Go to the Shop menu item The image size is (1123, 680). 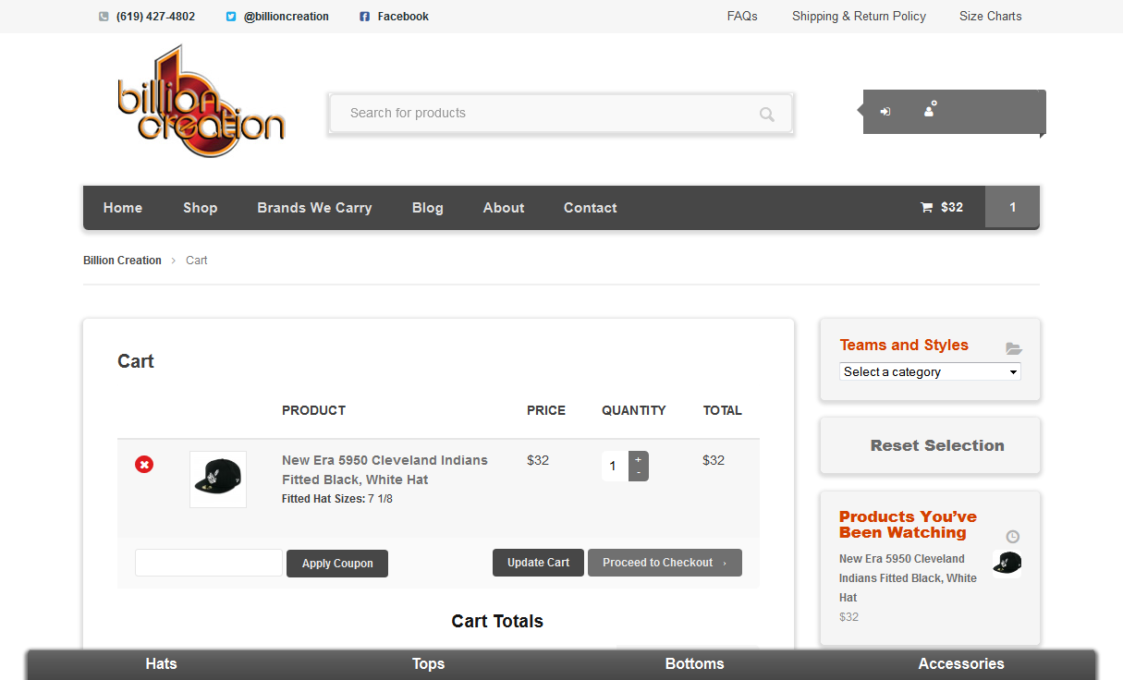tap(200, 208)
